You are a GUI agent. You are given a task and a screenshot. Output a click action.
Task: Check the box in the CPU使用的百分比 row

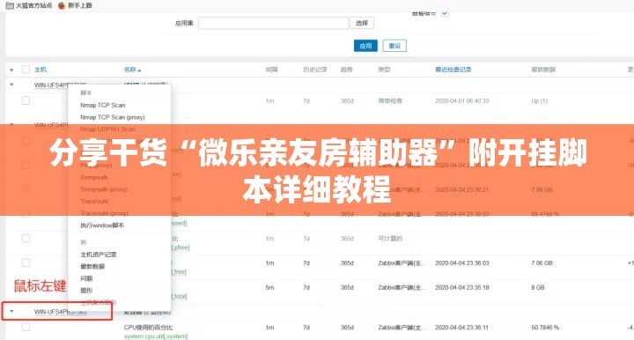pyautogui.click(x=26, y=327)
